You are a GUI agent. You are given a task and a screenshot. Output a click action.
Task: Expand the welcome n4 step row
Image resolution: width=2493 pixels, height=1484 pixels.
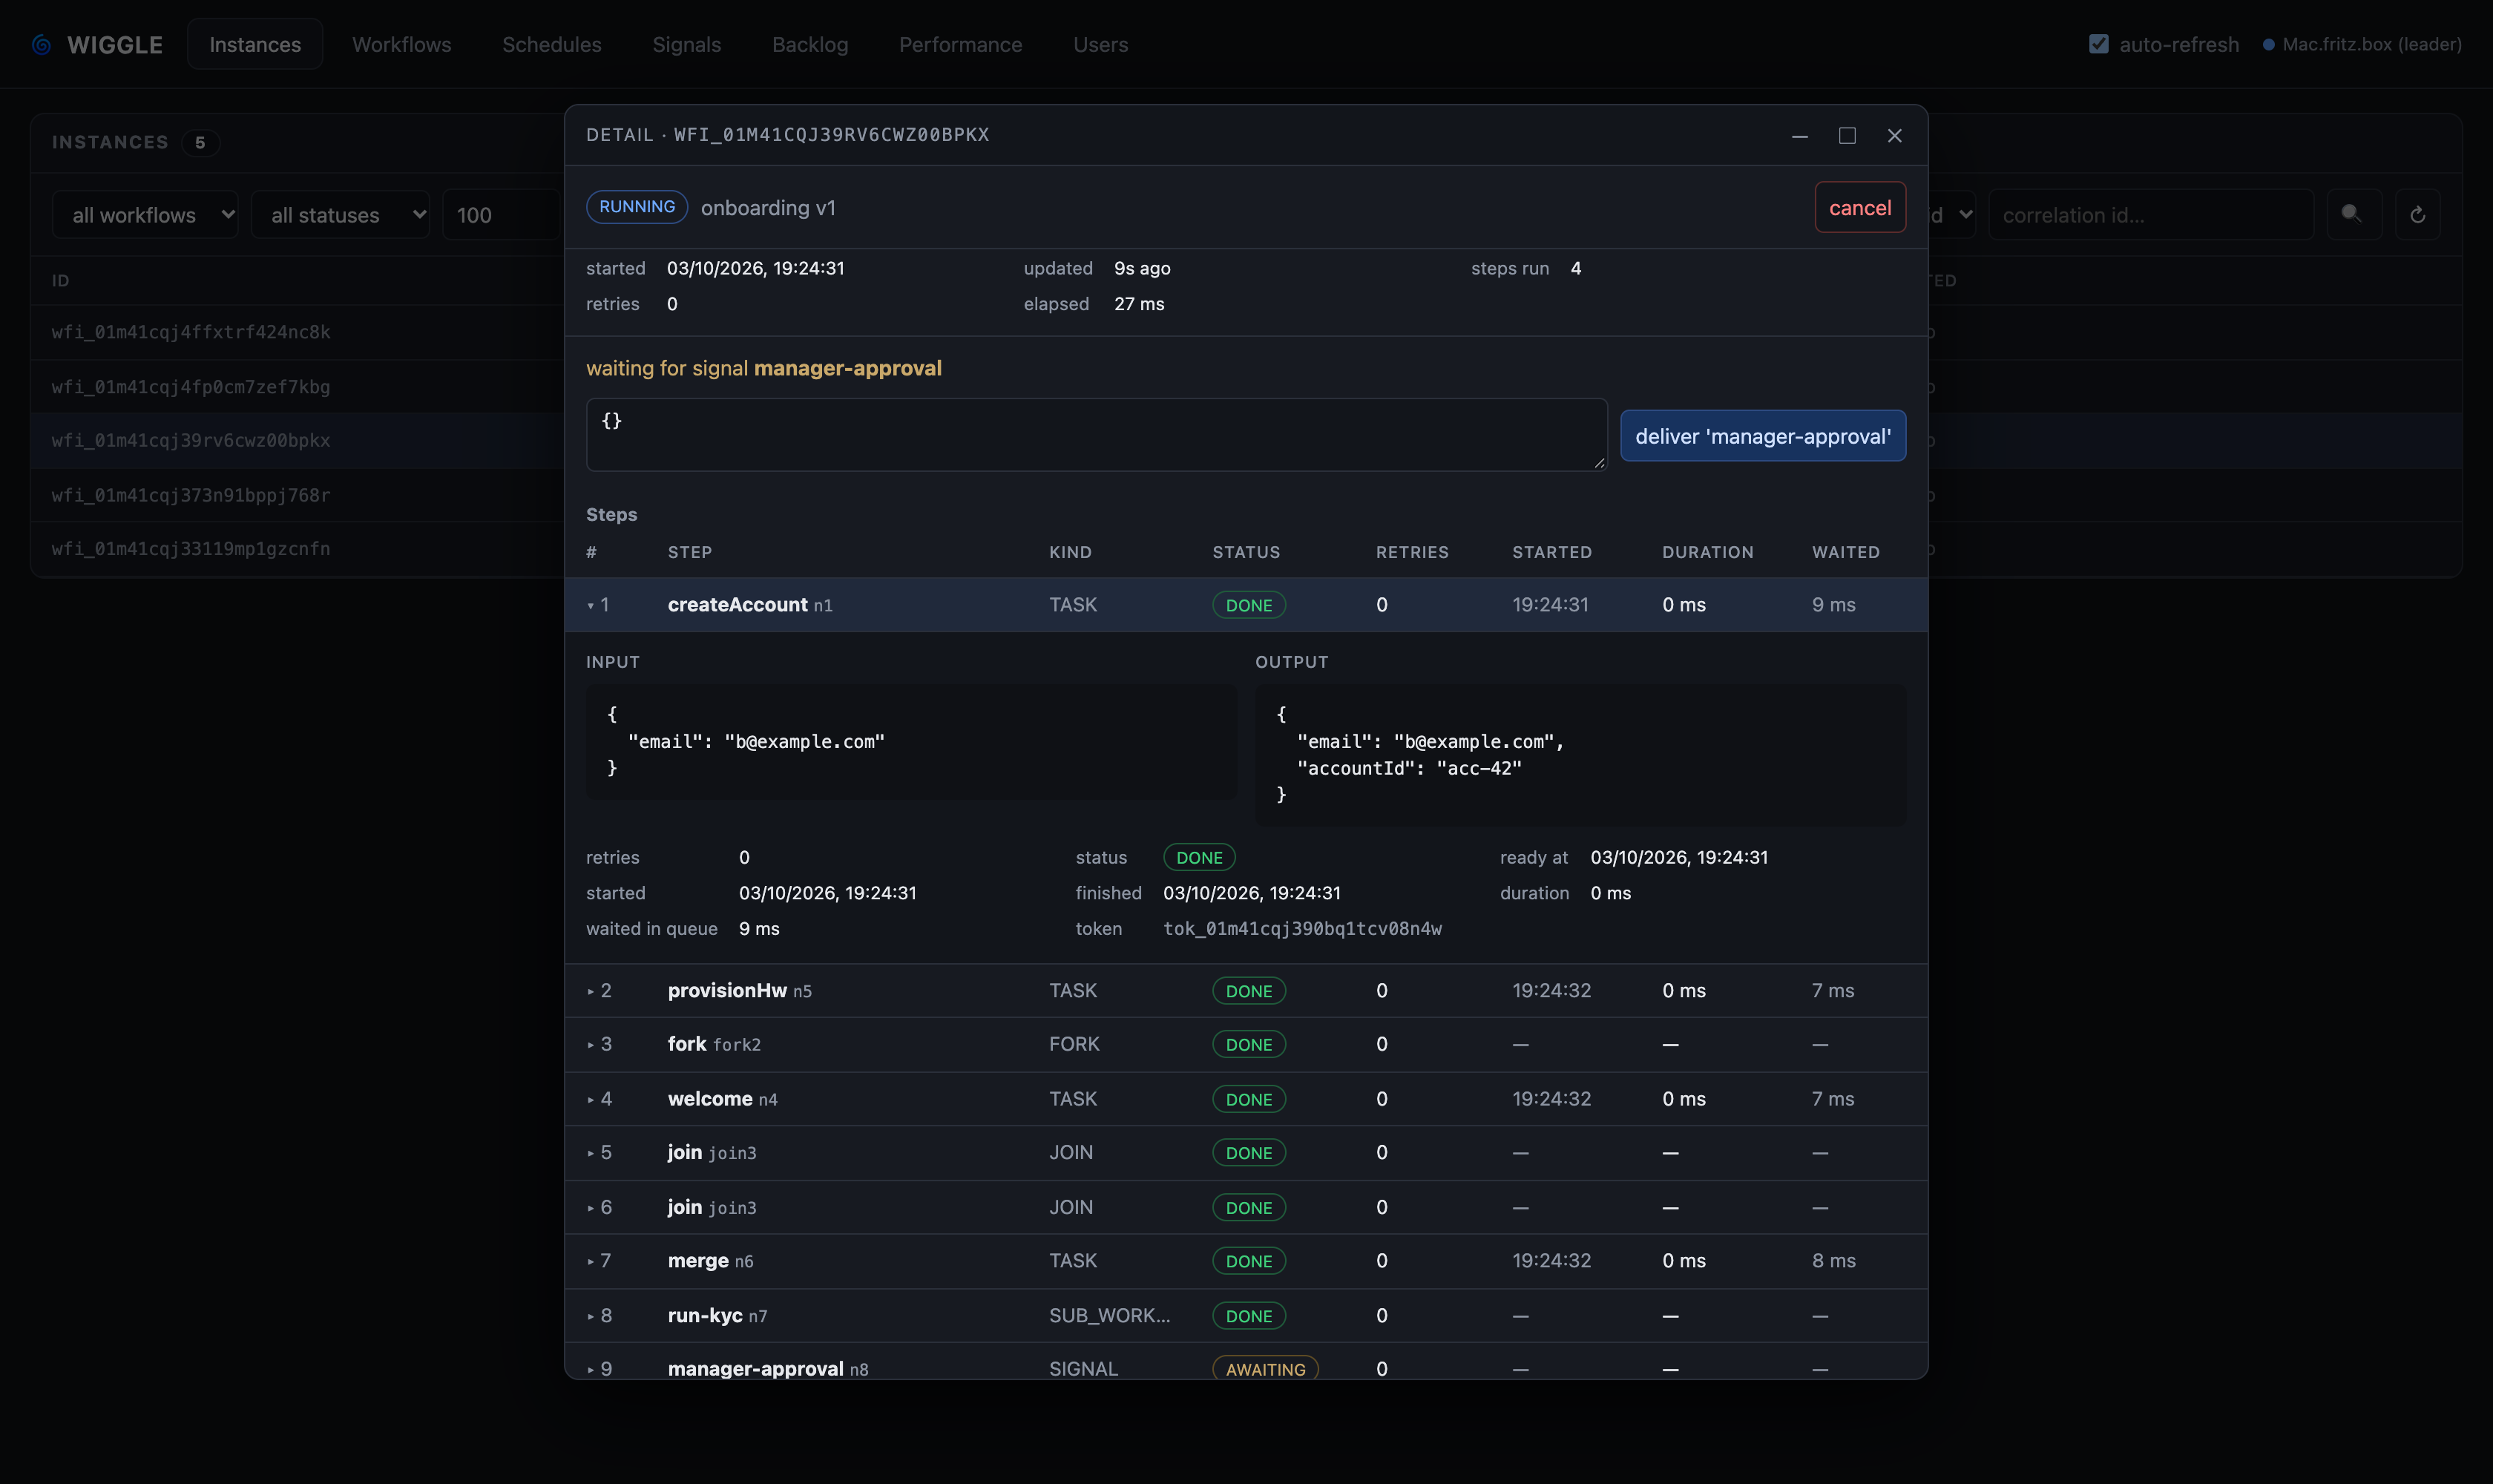pyautogui.click(x=1246, y=1099)
